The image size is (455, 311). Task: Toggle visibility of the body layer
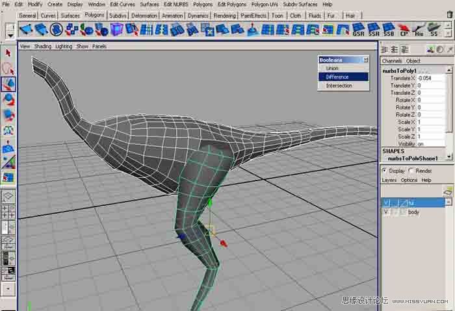(387, 212)
